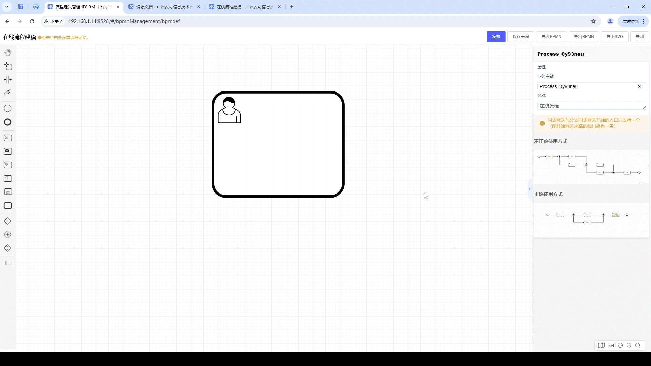Click the 导出BPMN button
This screenshot has width=651, height=366.
tap(584, 37)
